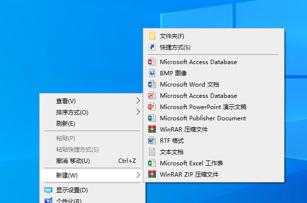Viewport: 307px width, 203px height.
Task: Expand the 查看(V) submenu arrow
Action: tap(138, 101)
